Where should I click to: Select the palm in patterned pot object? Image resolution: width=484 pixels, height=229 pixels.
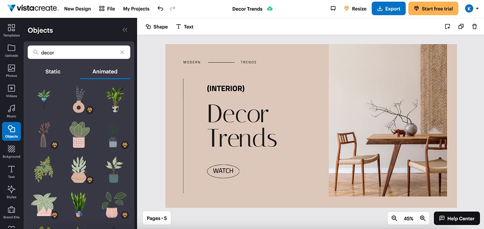[x=114, y=100]
